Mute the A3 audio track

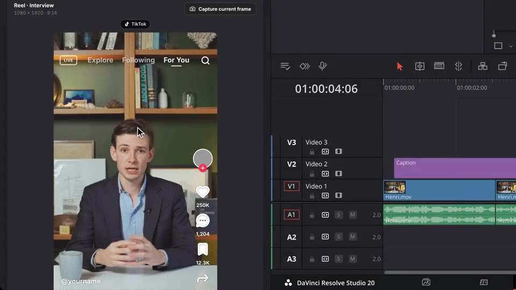tap(353, 259)
